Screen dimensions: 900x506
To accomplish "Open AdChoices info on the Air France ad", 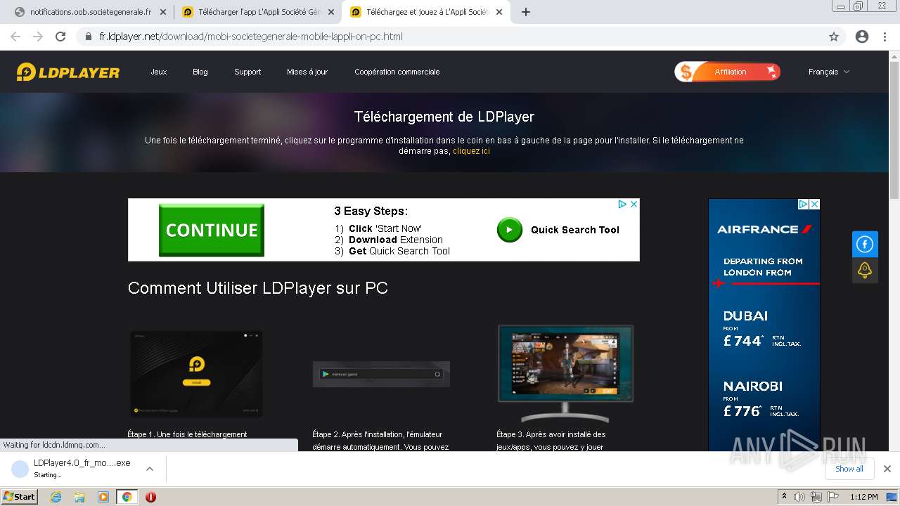I will point(803,204).
